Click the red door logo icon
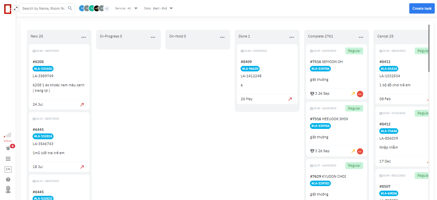This screenshot has height=200, width=437. pyautogui.click(x=7, y=9)
